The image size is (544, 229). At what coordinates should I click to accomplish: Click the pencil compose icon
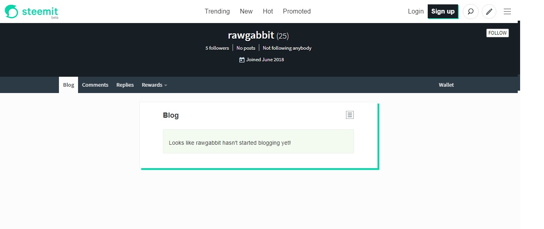(489, 12)
